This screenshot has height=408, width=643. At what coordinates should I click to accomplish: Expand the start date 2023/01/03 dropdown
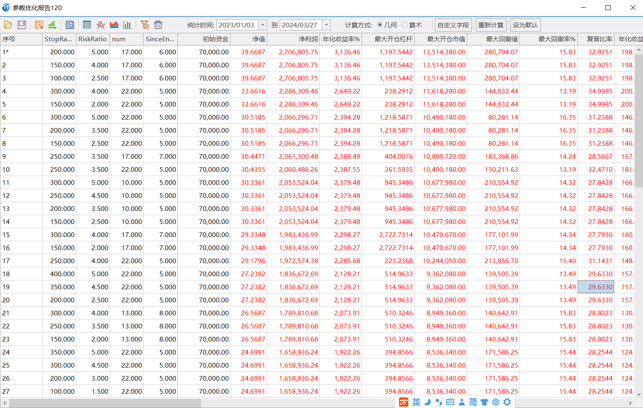click(x=263, y=25)
